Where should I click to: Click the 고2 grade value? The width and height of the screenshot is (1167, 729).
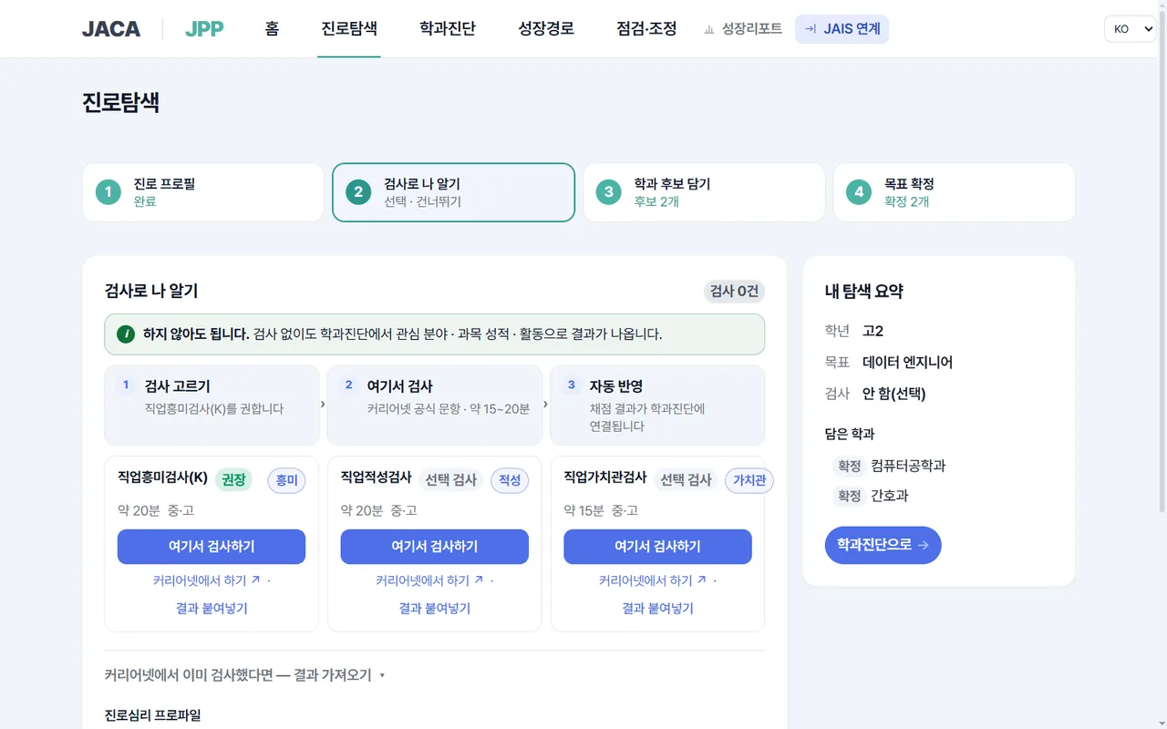point(873,331)
